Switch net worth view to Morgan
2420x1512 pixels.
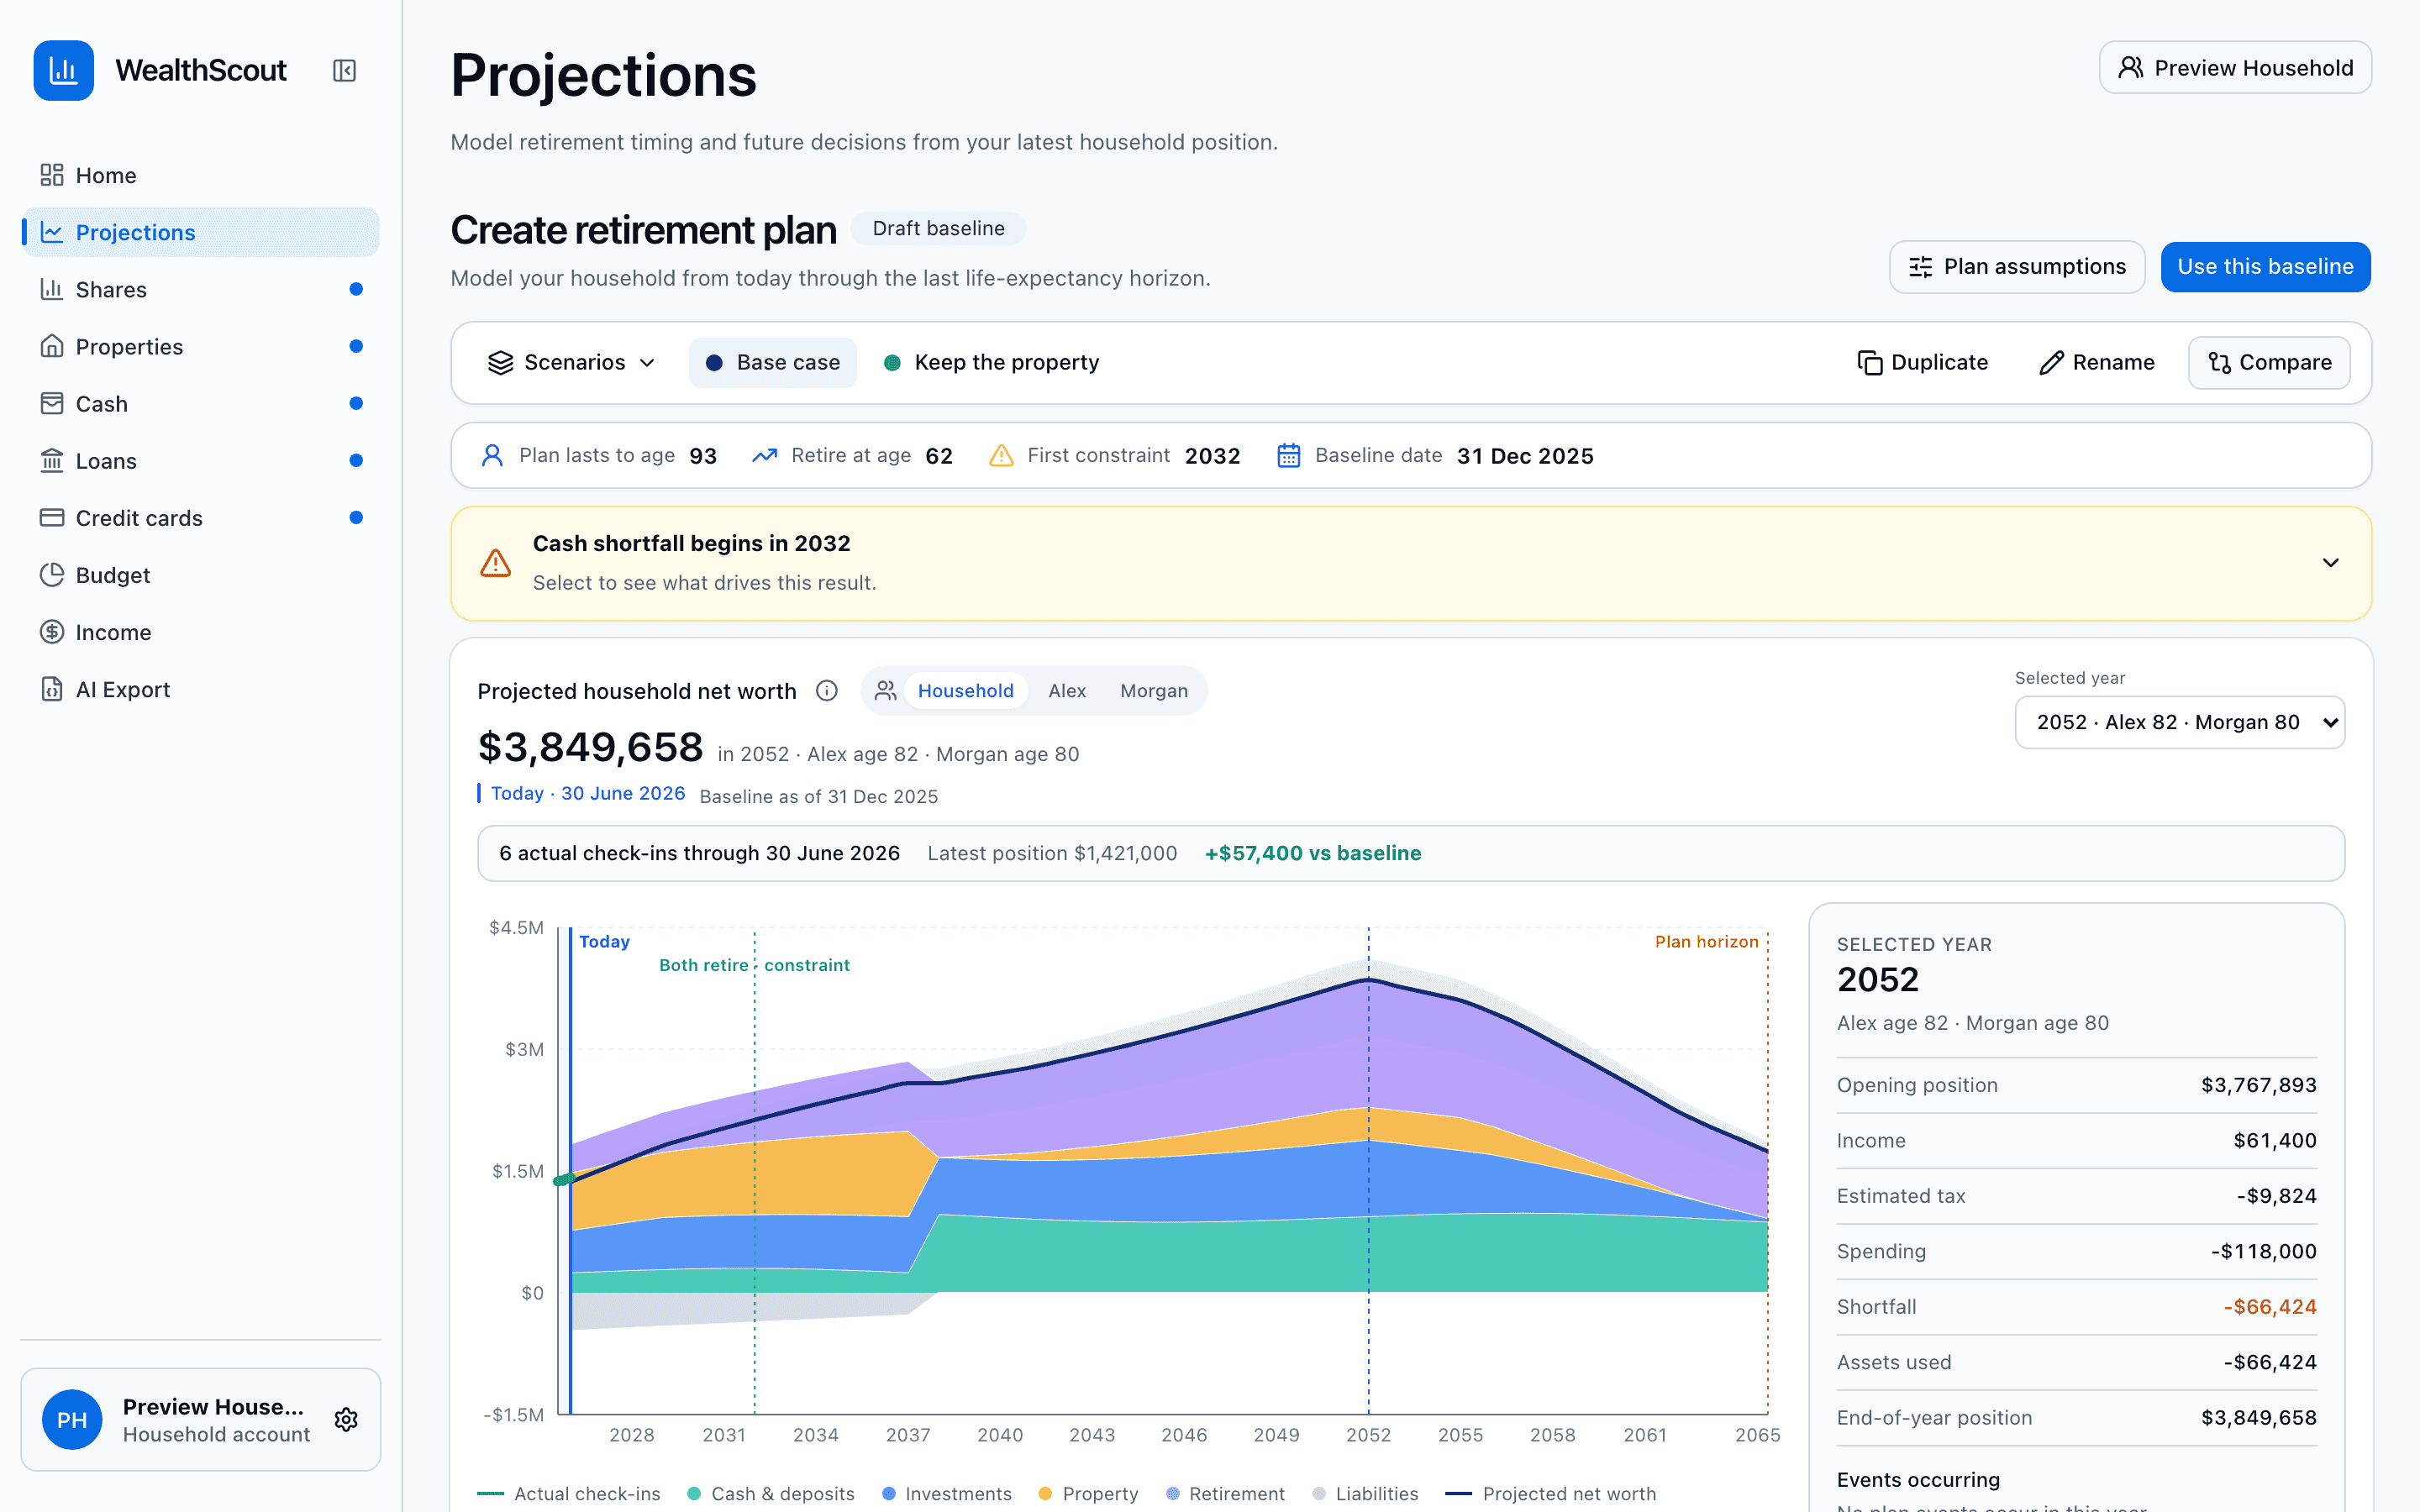tap(1154, 691)
